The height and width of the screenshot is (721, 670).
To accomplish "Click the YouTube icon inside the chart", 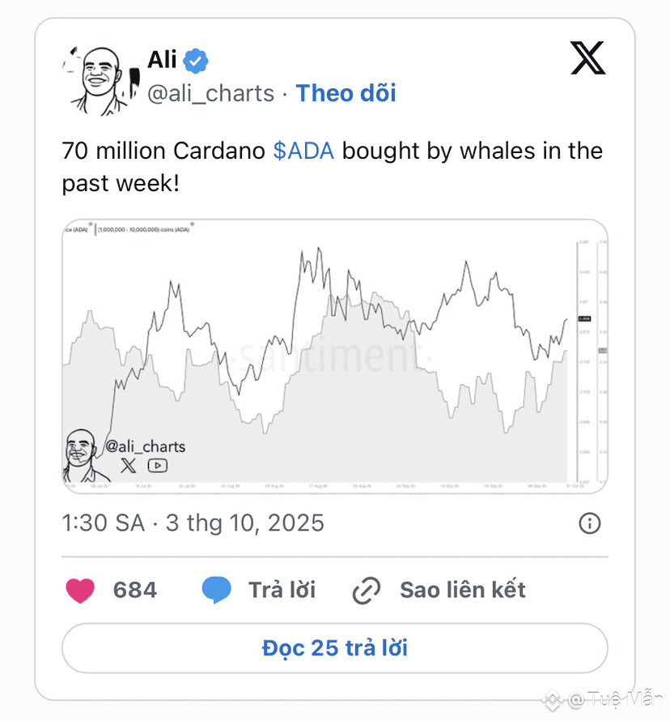I will point(157,465).
